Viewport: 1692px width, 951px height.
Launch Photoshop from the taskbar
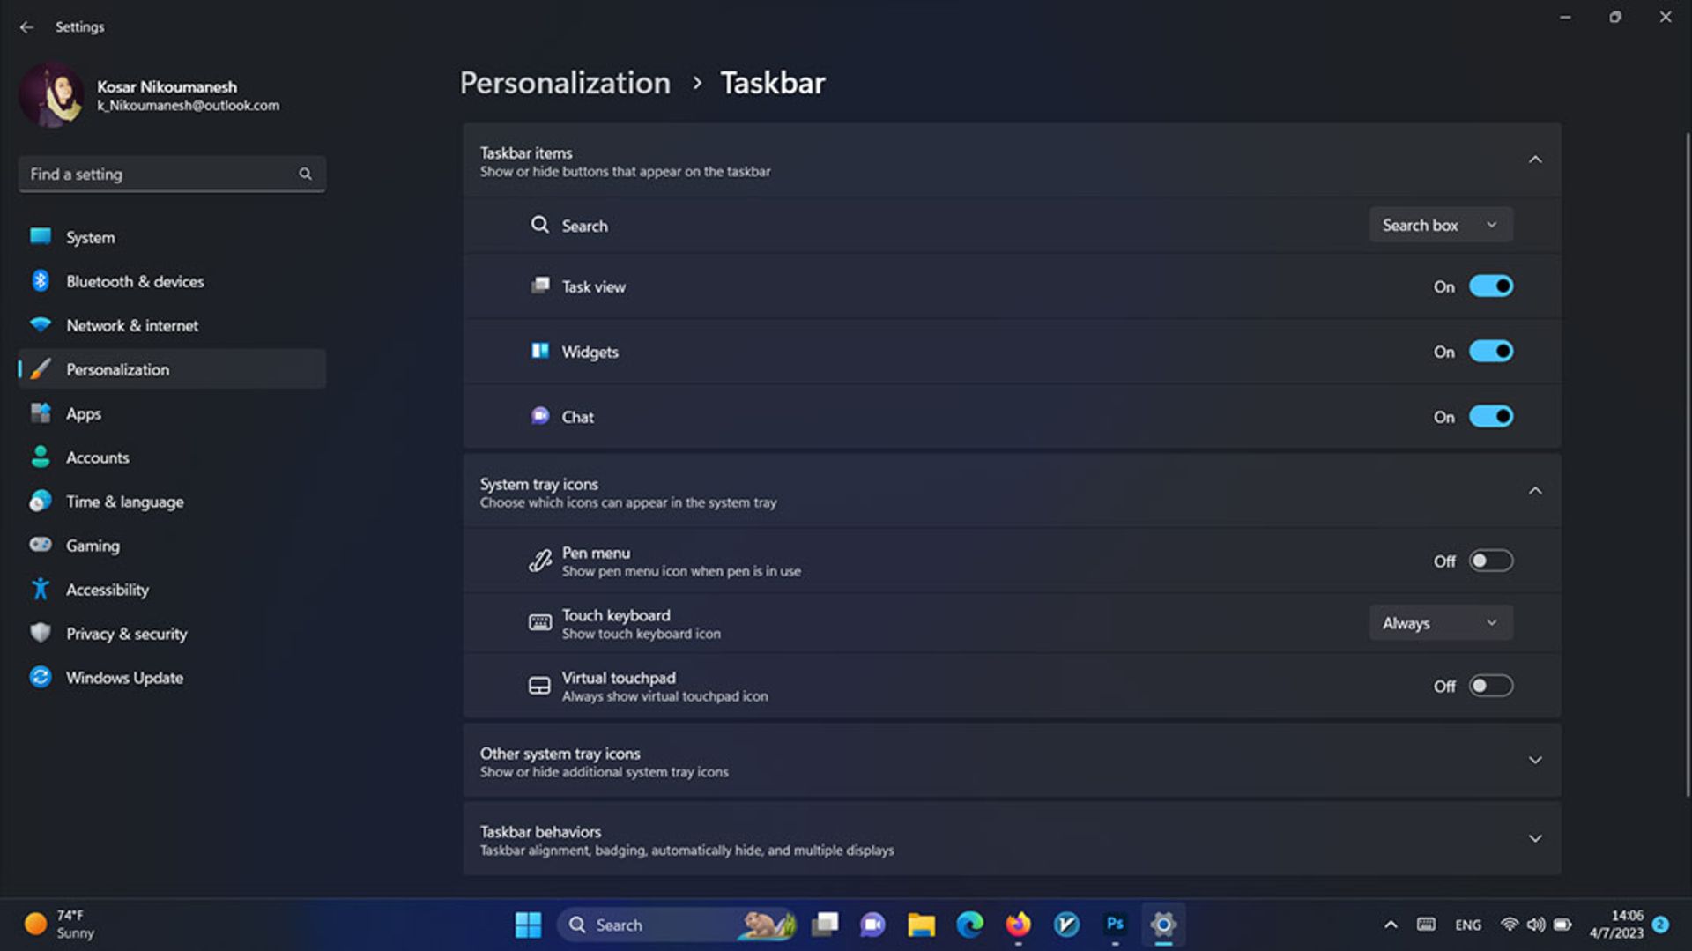1115,925
